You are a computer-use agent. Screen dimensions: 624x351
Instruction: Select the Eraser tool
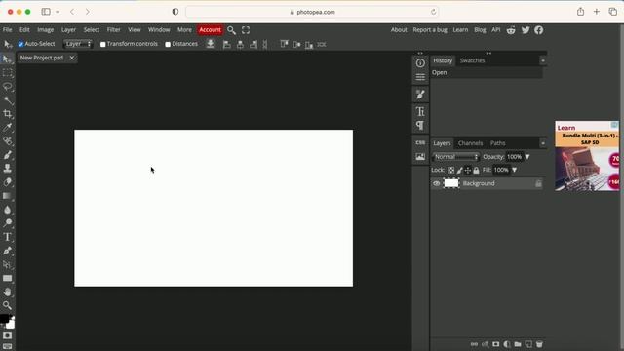pos(7,182)
